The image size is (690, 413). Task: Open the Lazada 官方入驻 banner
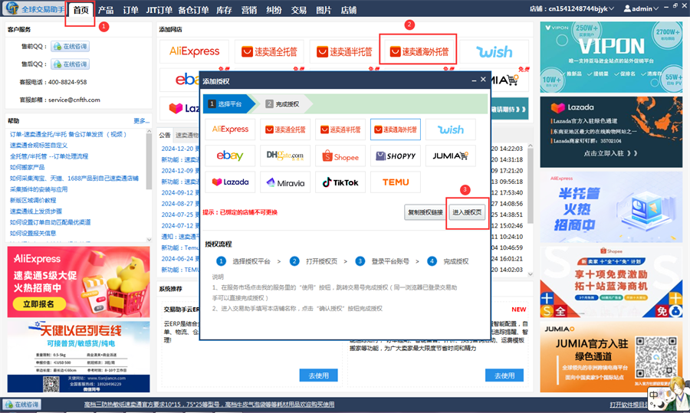click(611, 132)
